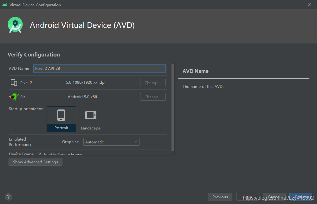
Task: Click the 'Android 9.0 x86' text
Action: pyautogui.click(x=82, y=96)
